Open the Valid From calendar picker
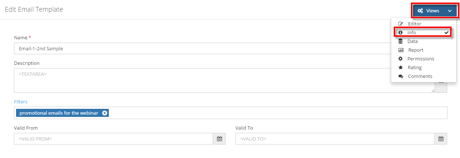 click(219, 139)
